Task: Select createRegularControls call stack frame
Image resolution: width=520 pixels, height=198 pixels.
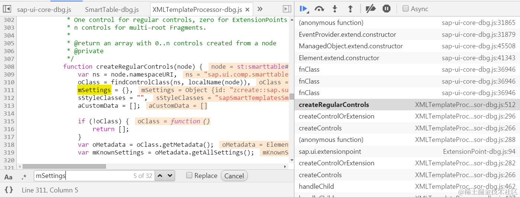Action: click(407, 104)
